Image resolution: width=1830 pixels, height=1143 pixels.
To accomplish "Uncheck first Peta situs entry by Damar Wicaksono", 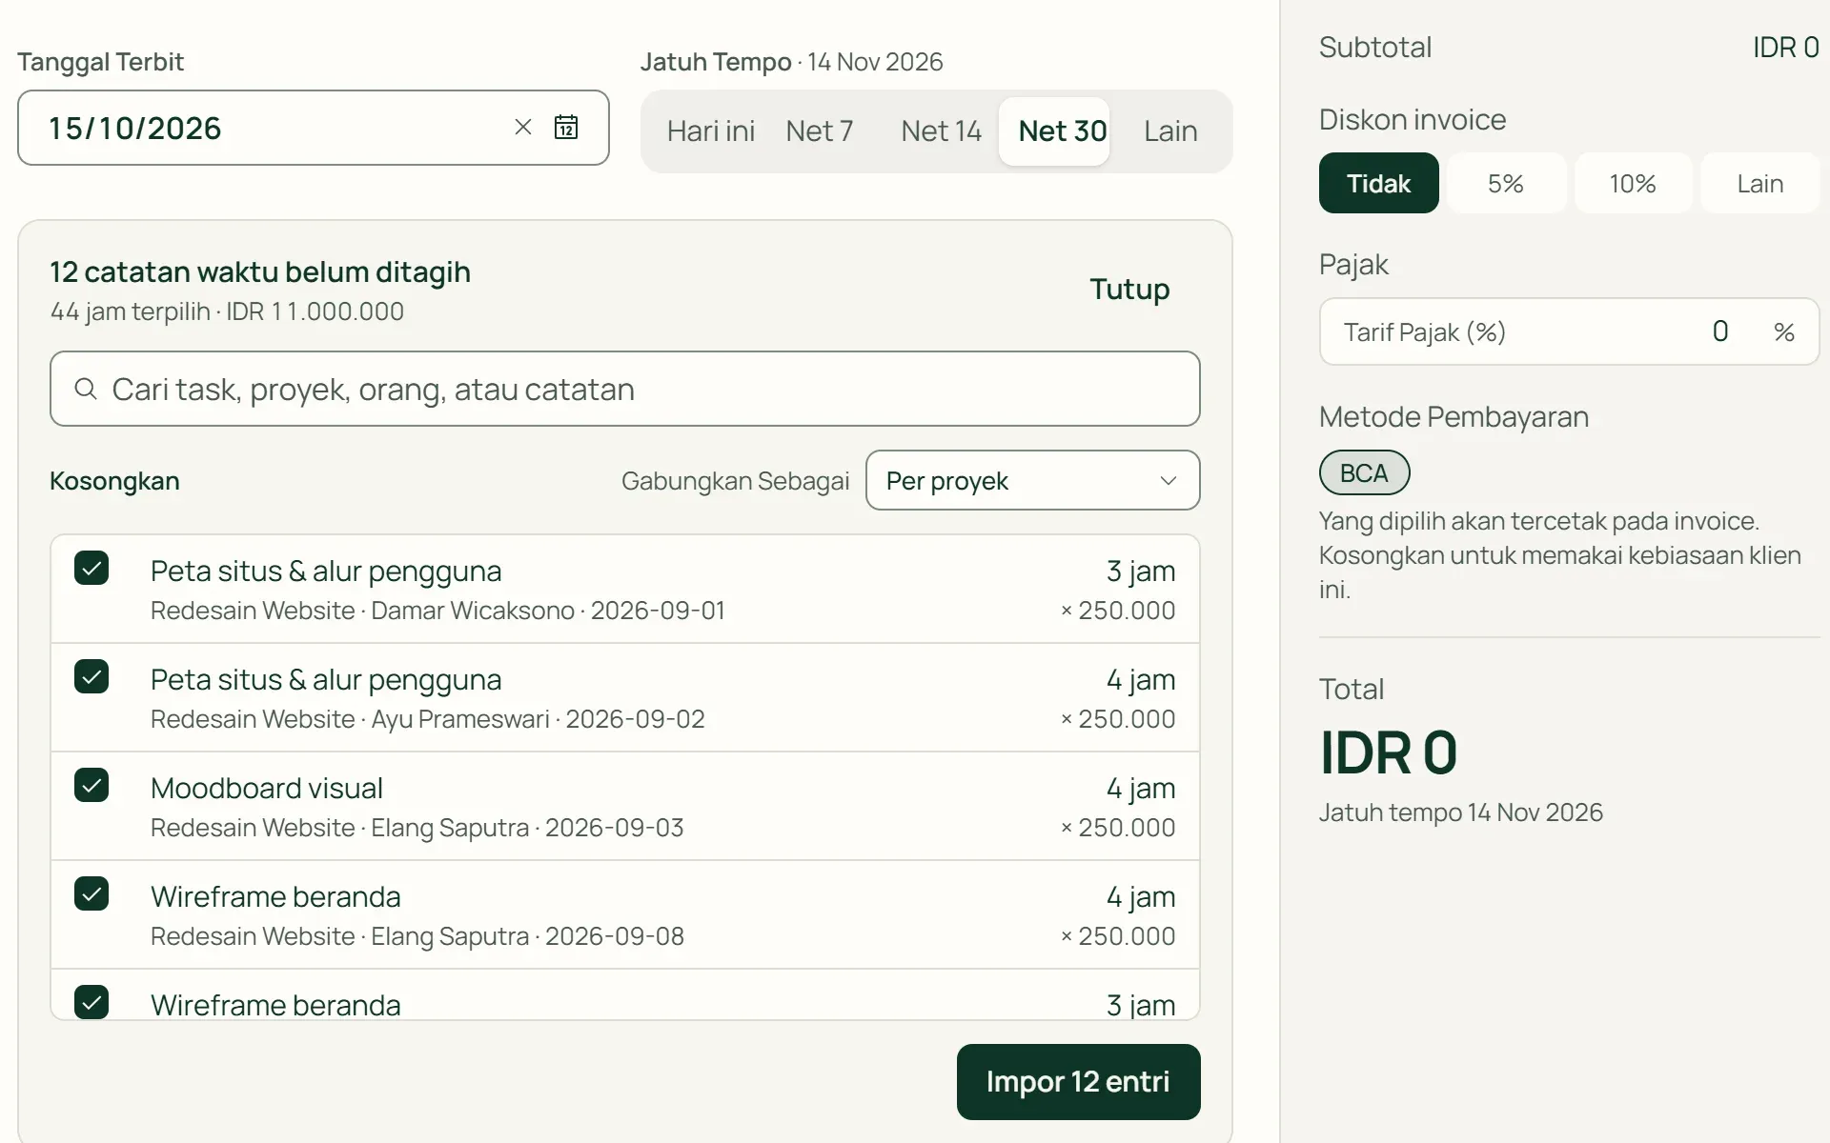I will pos(91,568).
